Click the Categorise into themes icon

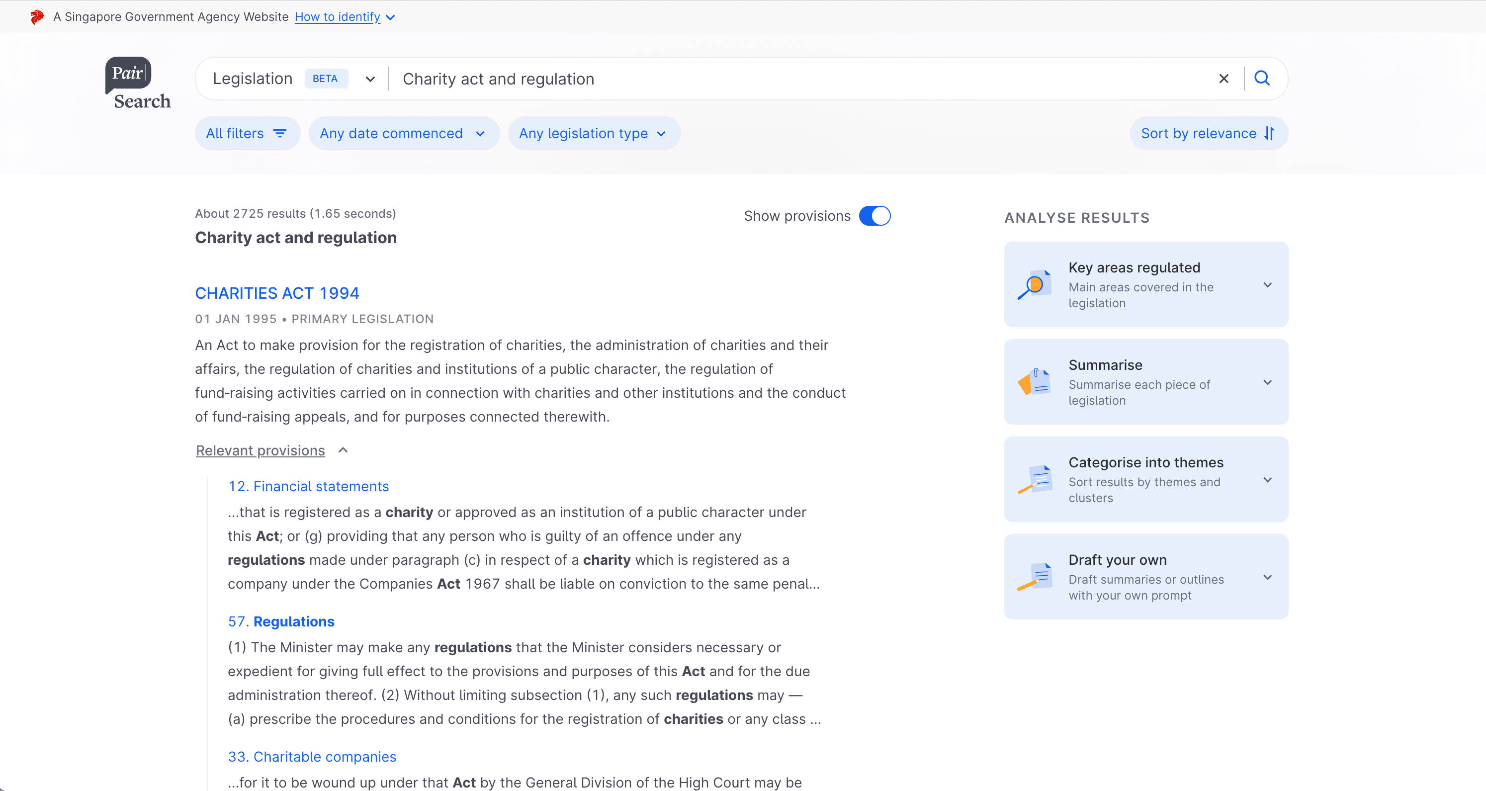1034,479
